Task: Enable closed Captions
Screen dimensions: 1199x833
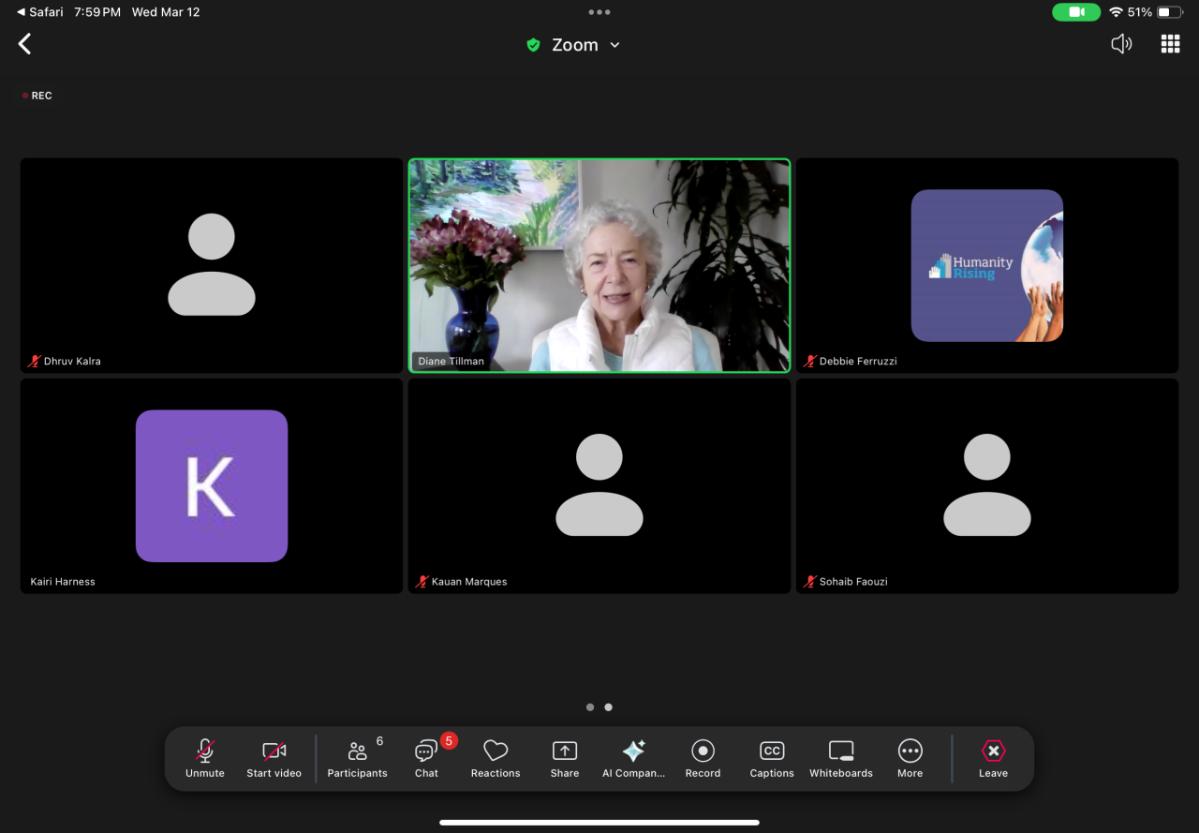Action: coord(772,757)
